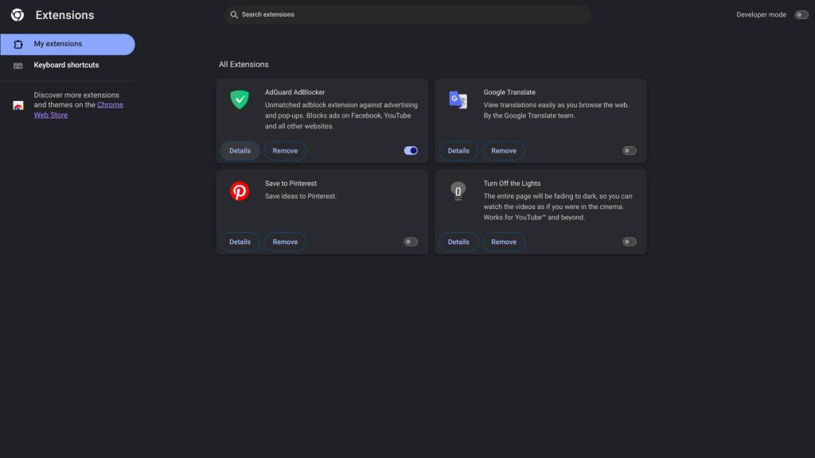Open Details for AdGuard AdBlocker
Screen dimensions: 815x458
[240, 150]
